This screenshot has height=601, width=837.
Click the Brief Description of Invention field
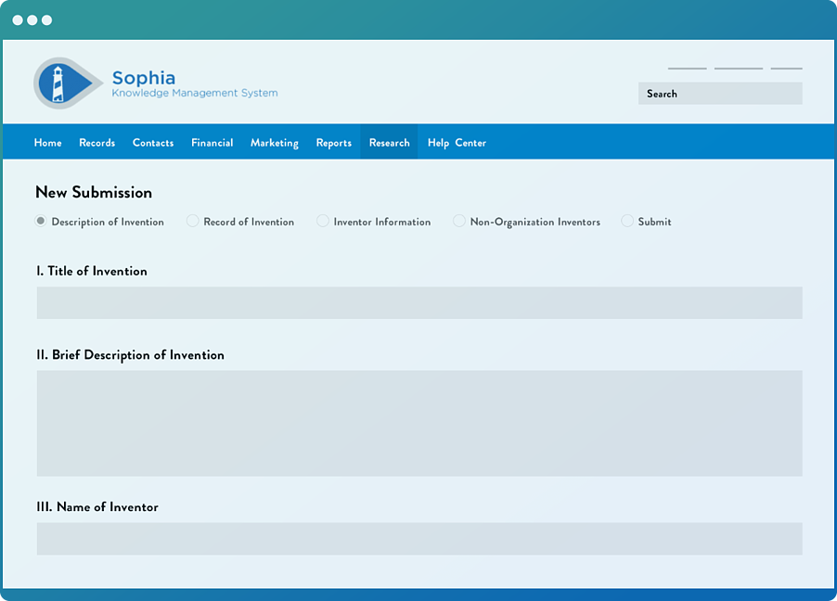(x=418, y=423)
